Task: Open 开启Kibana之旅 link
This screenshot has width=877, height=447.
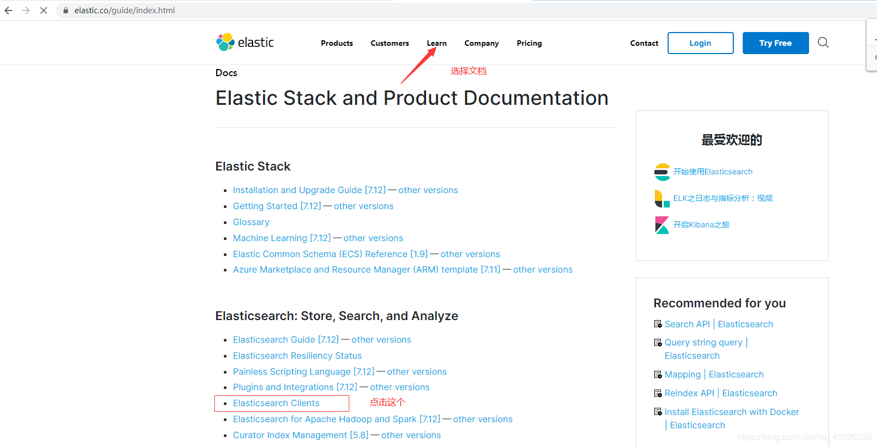Action: (x=701, y=225)
